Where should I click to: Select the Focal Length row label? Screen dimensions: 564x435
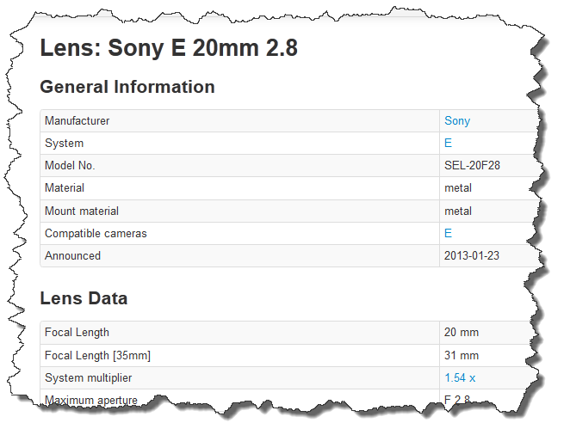tap(77, 333)
